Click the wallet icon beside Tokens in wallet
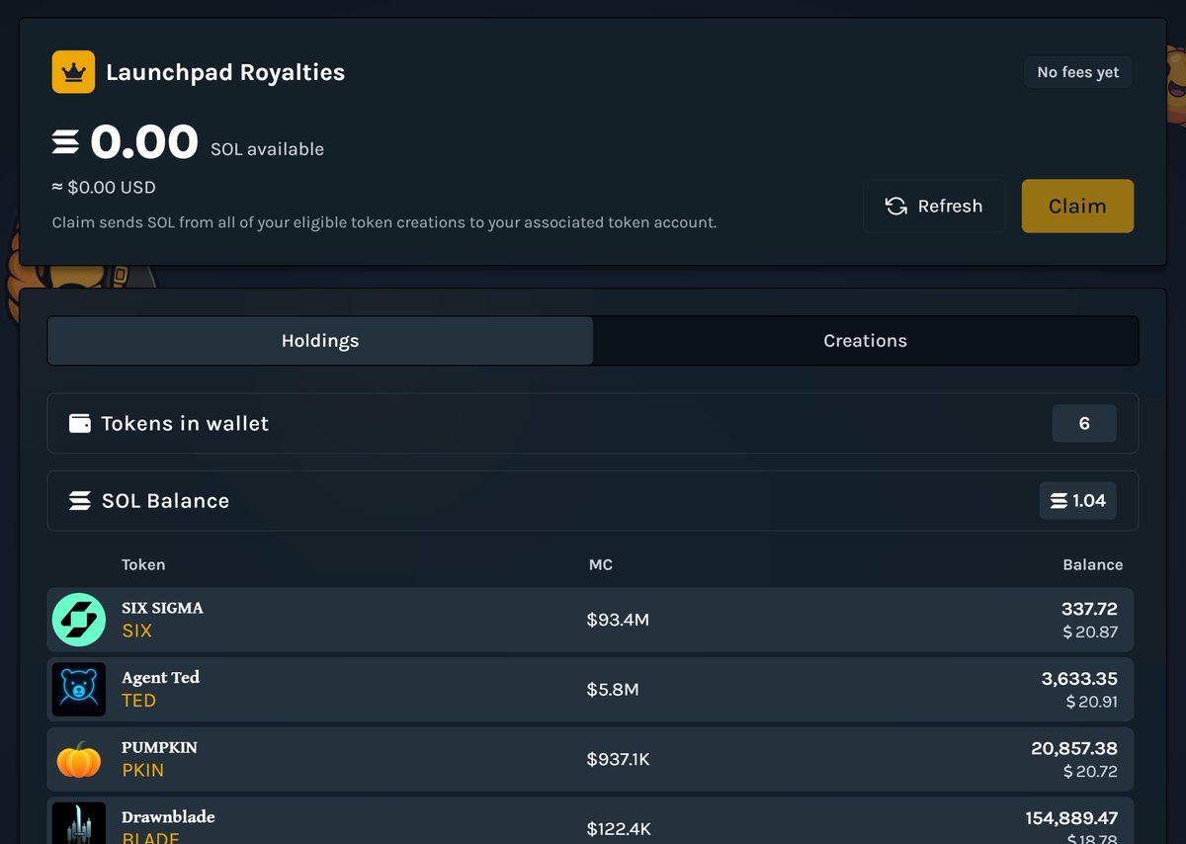This screenshot has height=844, width=1186. 80,423
